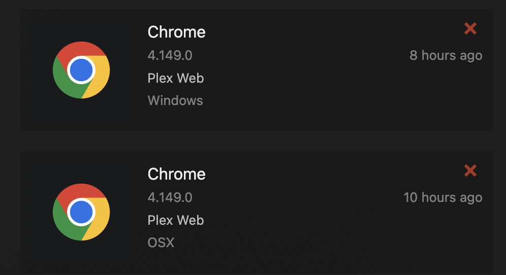Click the "8 hours ago" timestamp
This screenshot has width=506, height=275.
(x=446, y=55)
